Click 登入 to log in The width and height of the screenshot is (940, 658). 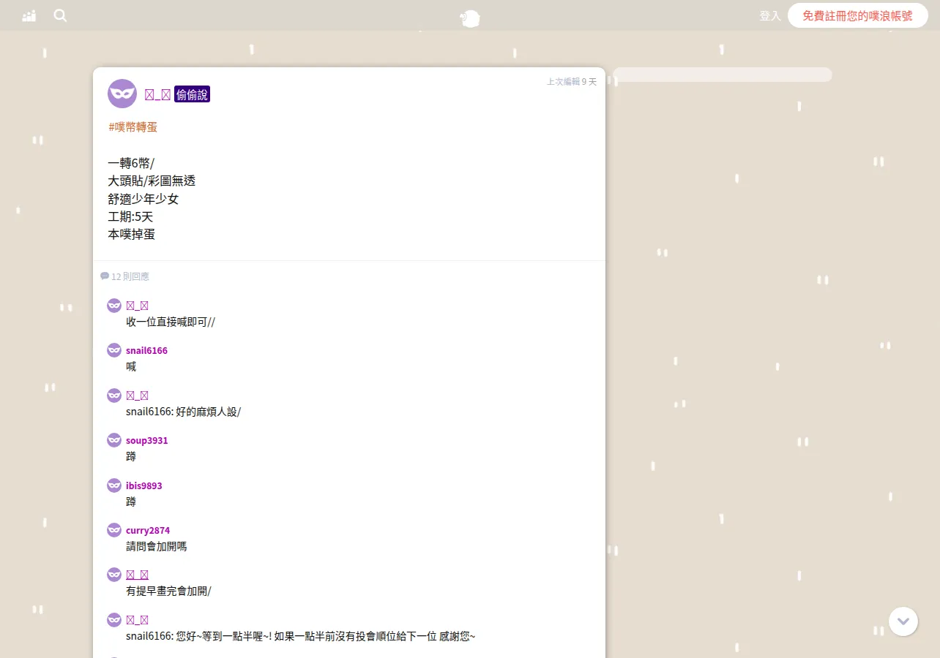[770, 15]
